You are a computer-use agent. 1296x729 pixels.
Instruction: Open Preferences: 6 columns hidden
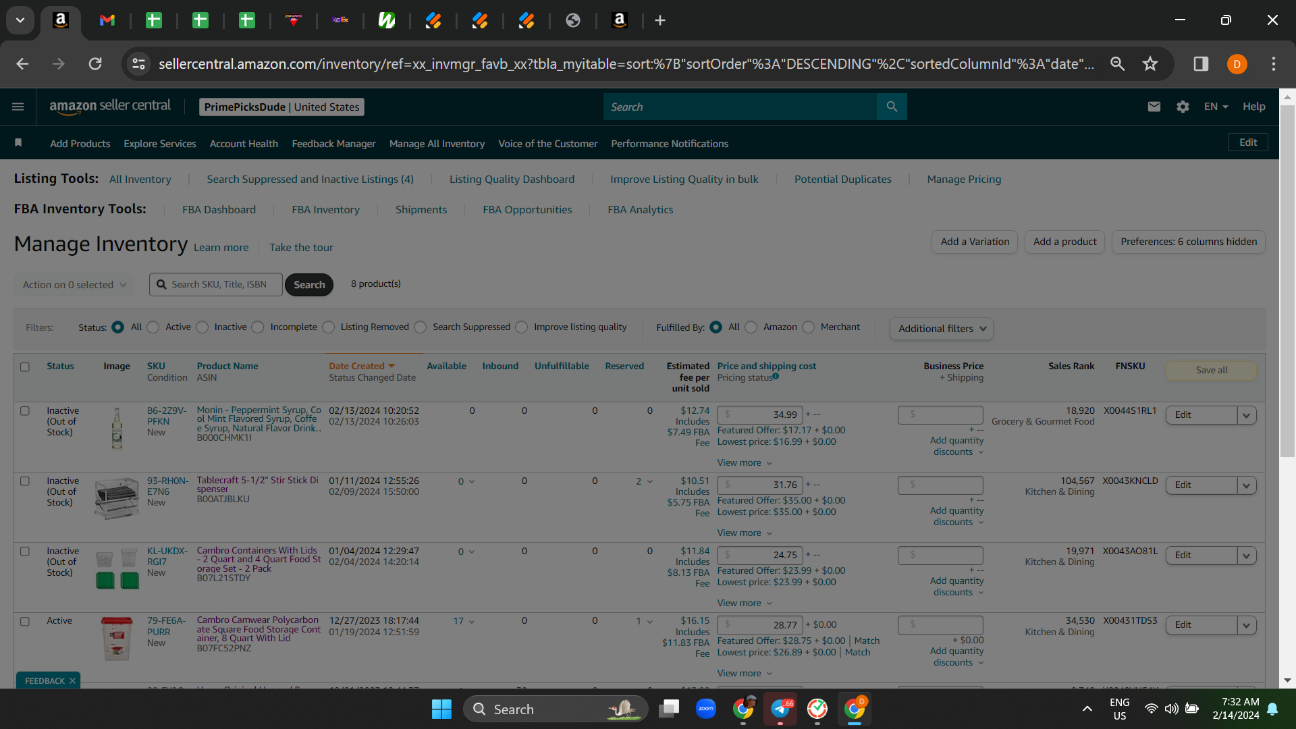(1189, 242)
